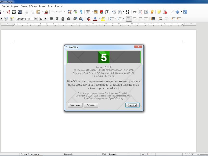Insert a footnote icon
The image size is (208, 156).
(x=140, y=12)
